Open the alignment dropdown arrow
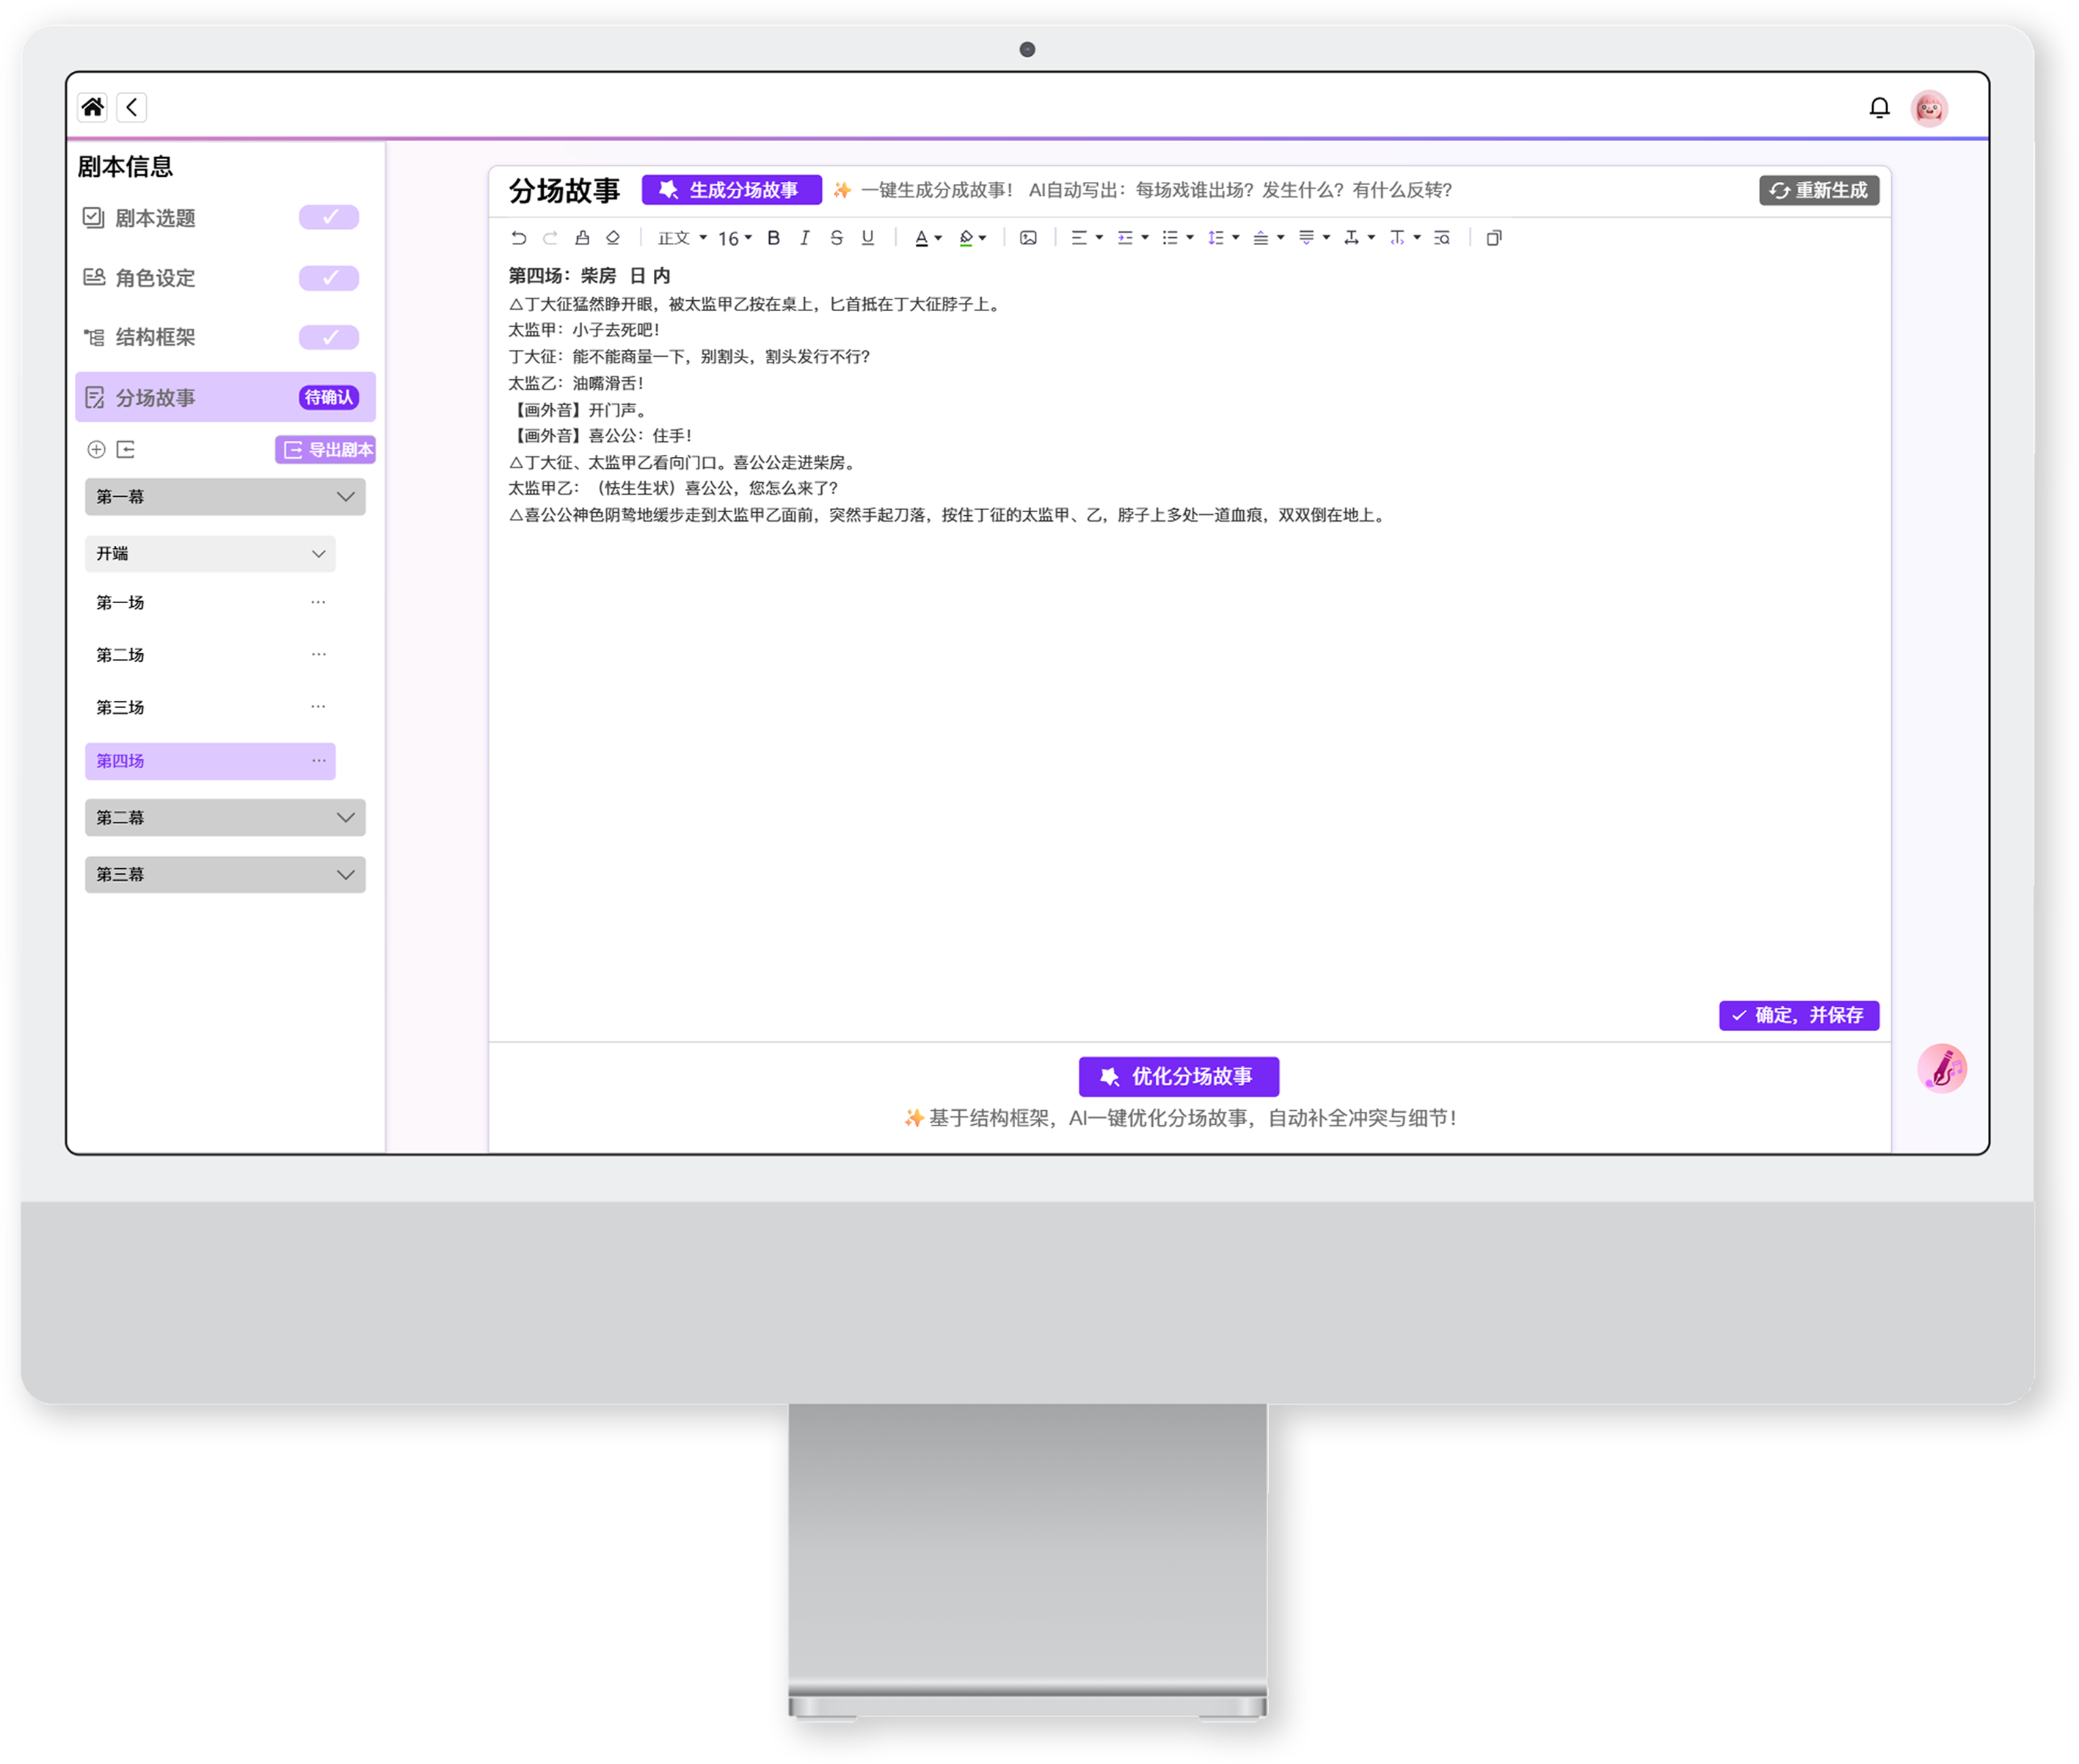This screenshot has height=1764, width=2079. (x=1099, y=238)
